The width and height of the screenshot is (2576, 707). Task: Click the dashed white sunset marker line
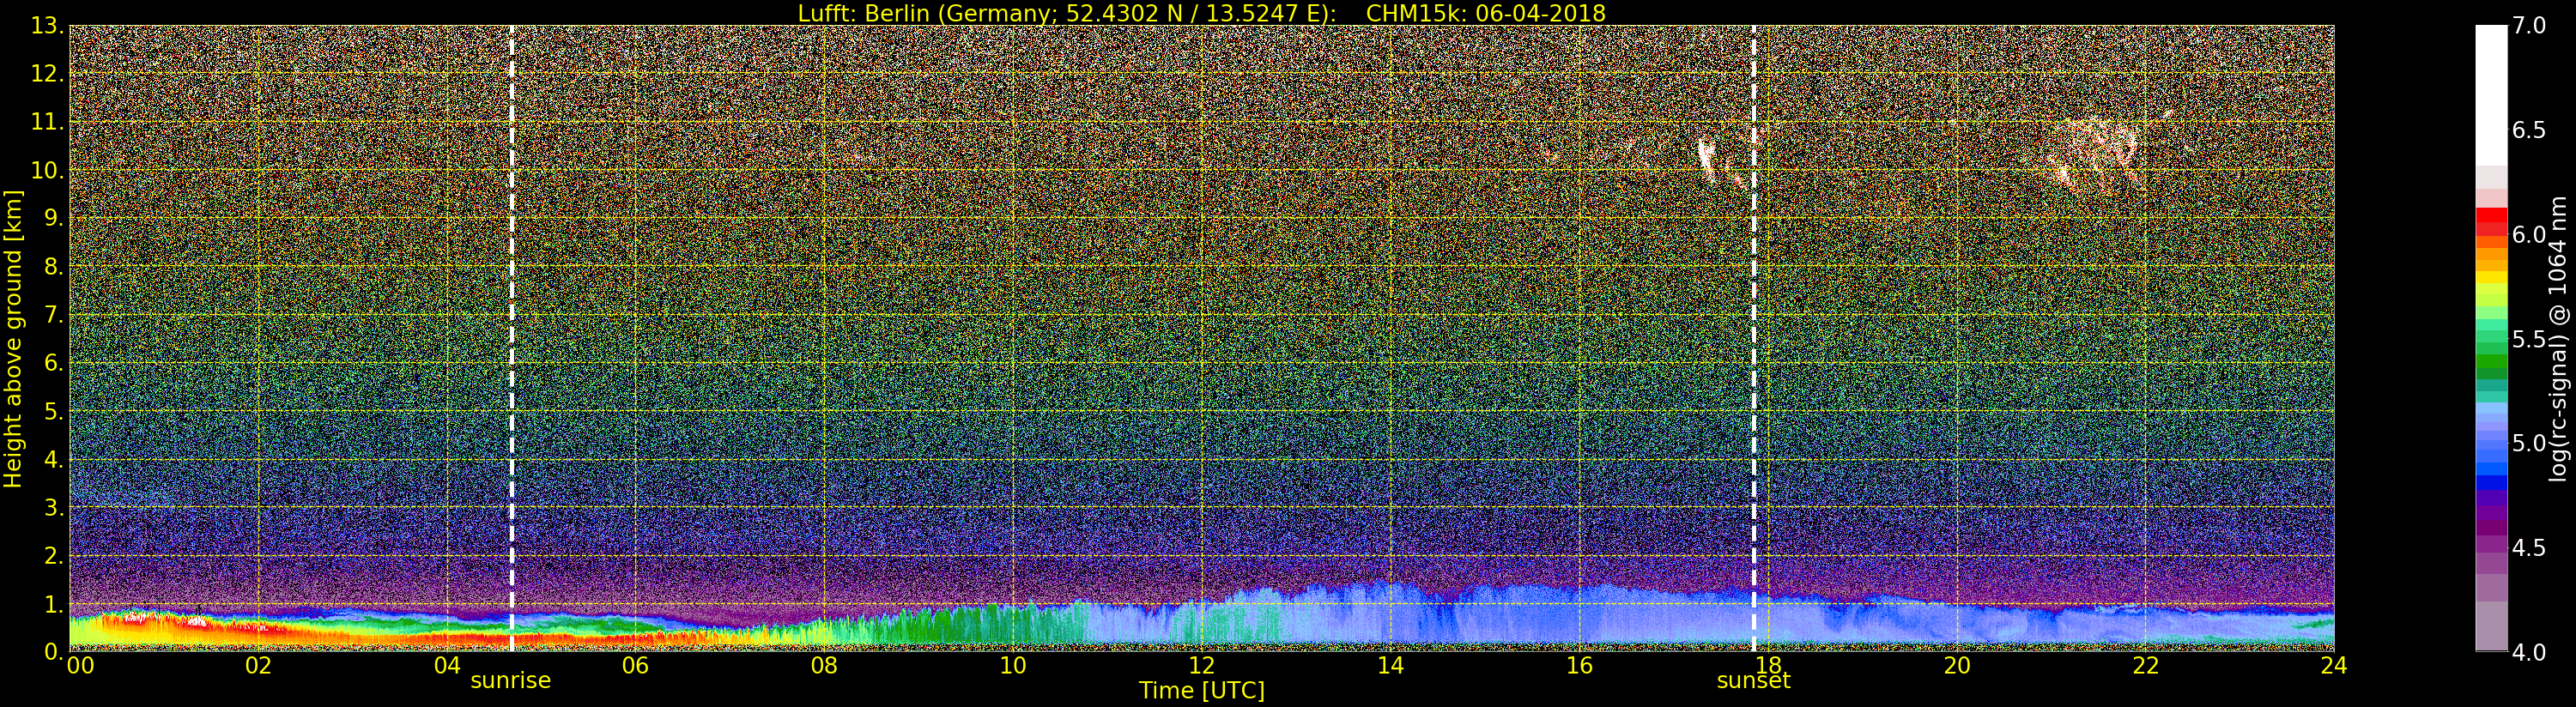(1754, 338)
